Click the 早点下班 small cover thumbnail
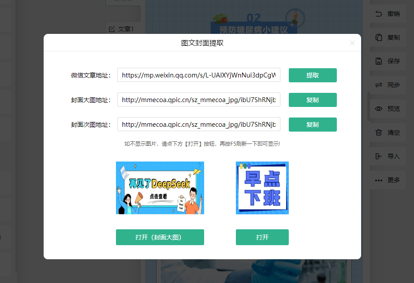The image size is (414, 283). [262, 188]
